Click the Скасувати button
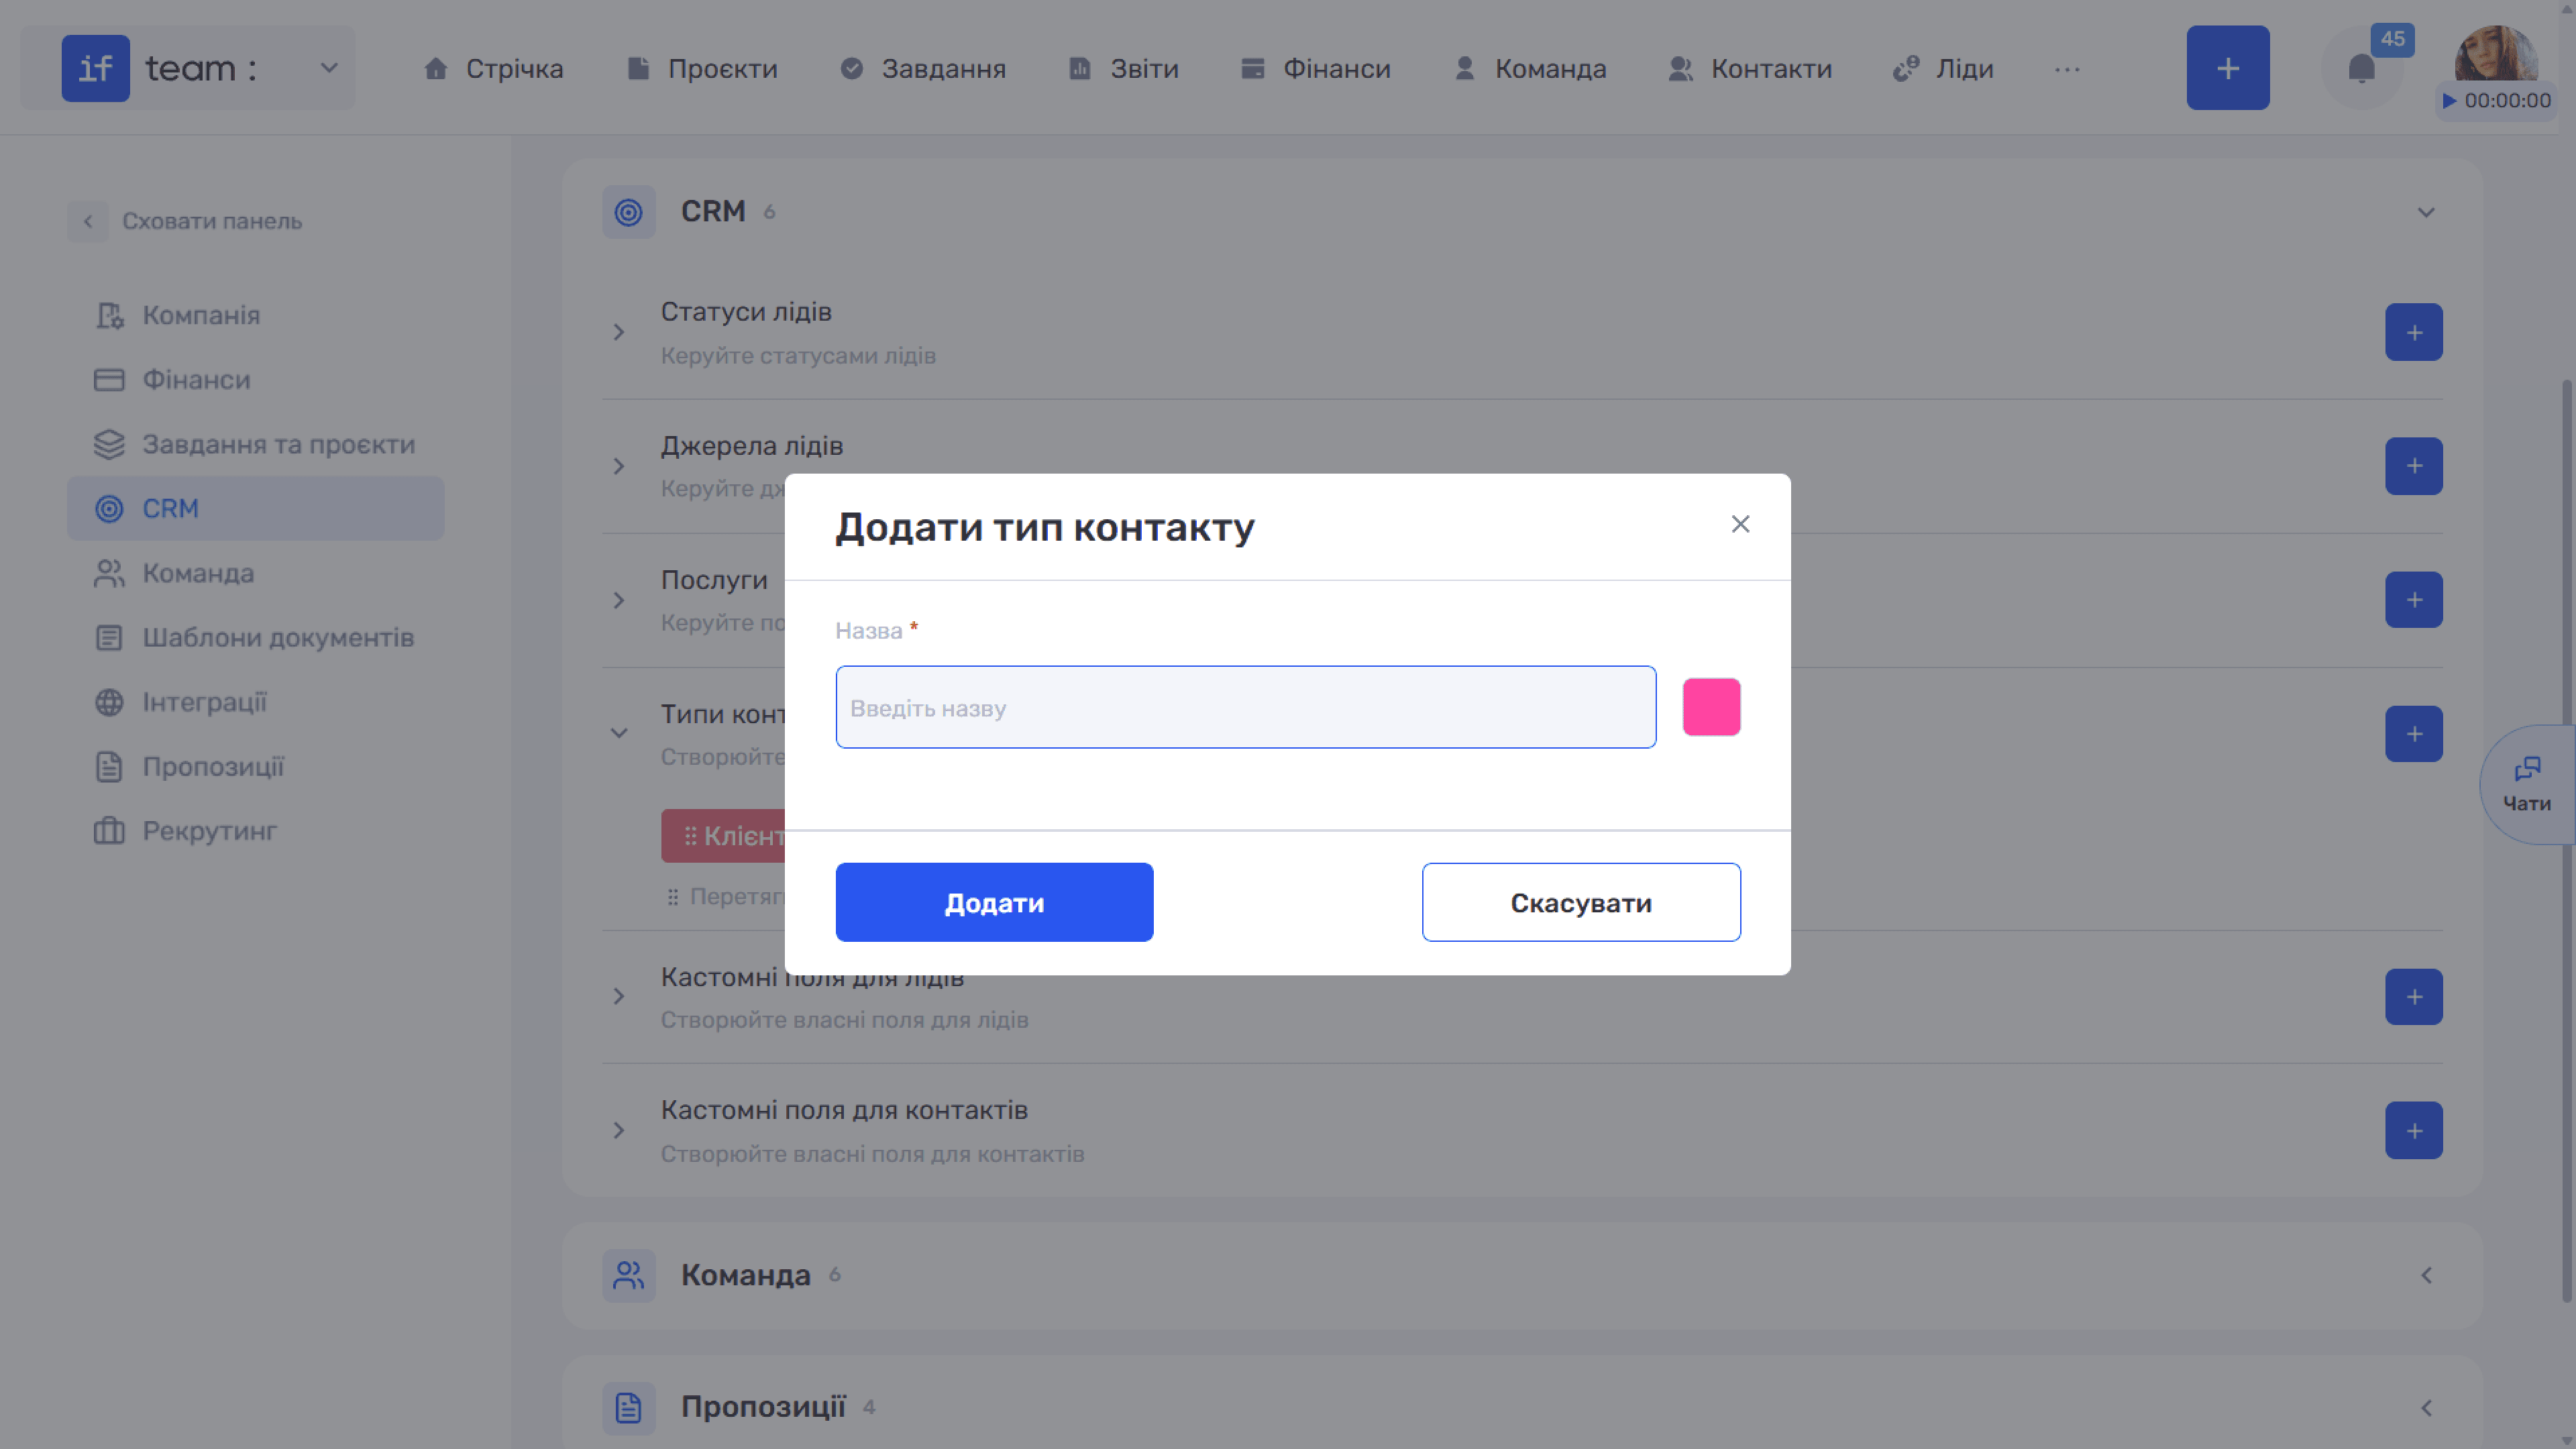2576x1449 pixels. (1581, 902)
